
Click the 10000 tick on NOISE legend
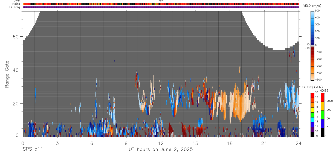(329, 101)
